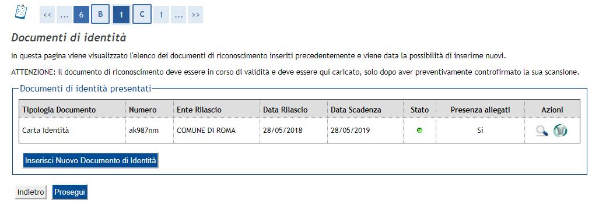Screen dimensions: 606x211
Task: Jump to last step with >> button
Action: point(195,15)
